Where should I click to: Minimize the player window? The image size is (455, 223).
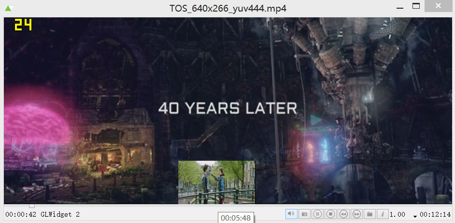coord(399,6)
